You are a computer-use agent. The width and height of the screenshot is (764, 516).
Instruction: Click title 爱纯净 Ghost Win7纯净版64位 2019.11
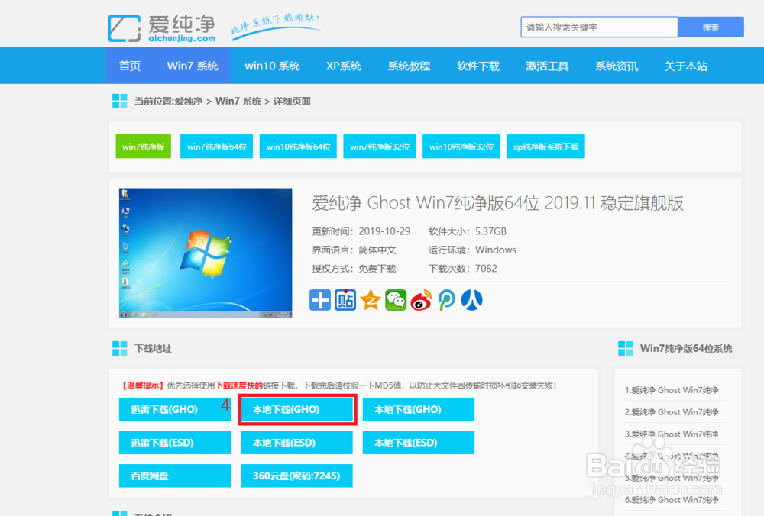pos(497,203)
